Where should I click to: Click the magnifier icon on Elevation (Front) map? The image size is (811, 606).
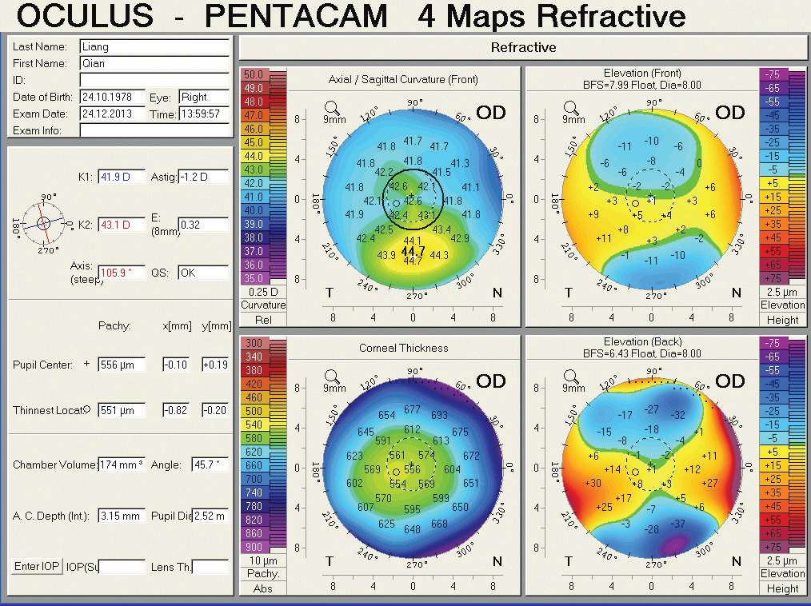[570, 109]
